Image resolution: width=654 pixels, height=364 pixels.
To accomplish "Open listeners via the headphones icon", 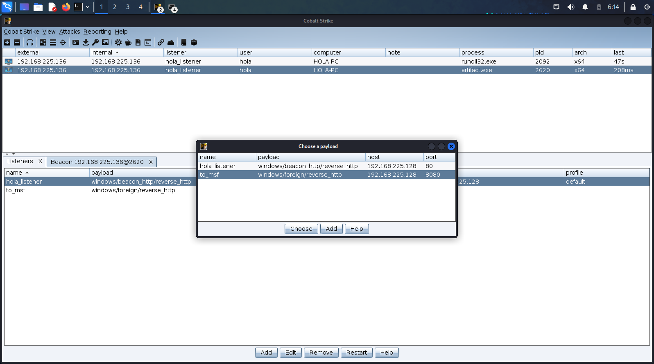I will 30,42.
